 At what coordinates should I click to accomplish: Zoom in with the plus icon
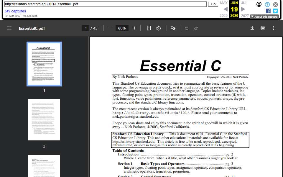coord(134,28)
